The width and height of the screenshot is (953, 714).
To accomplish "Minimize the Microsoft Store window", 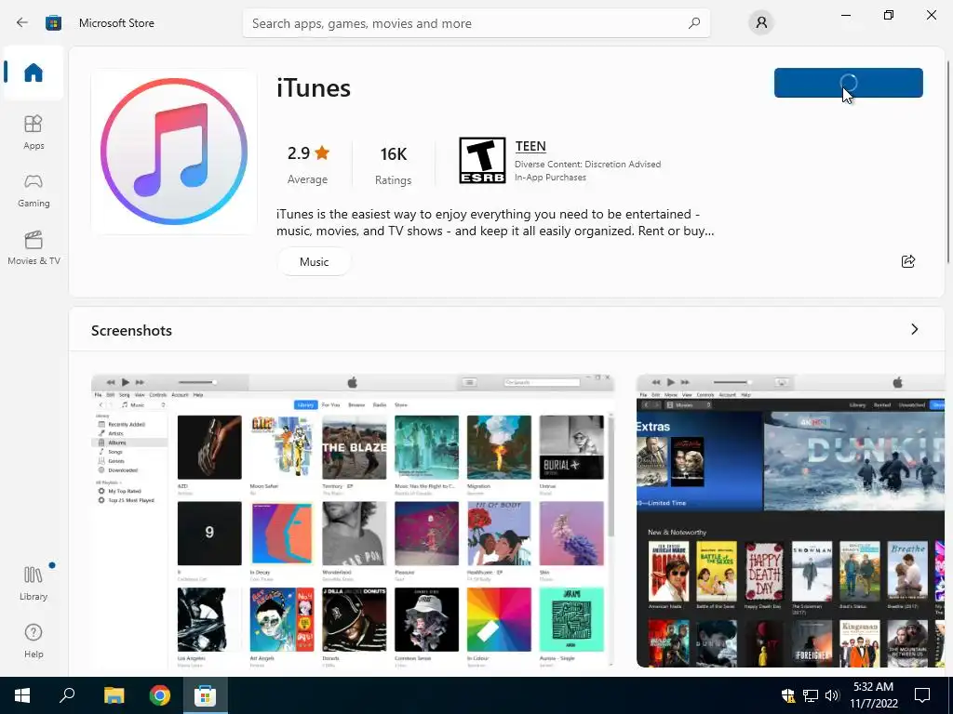I will pyautogui.click(x=845, y=15).
